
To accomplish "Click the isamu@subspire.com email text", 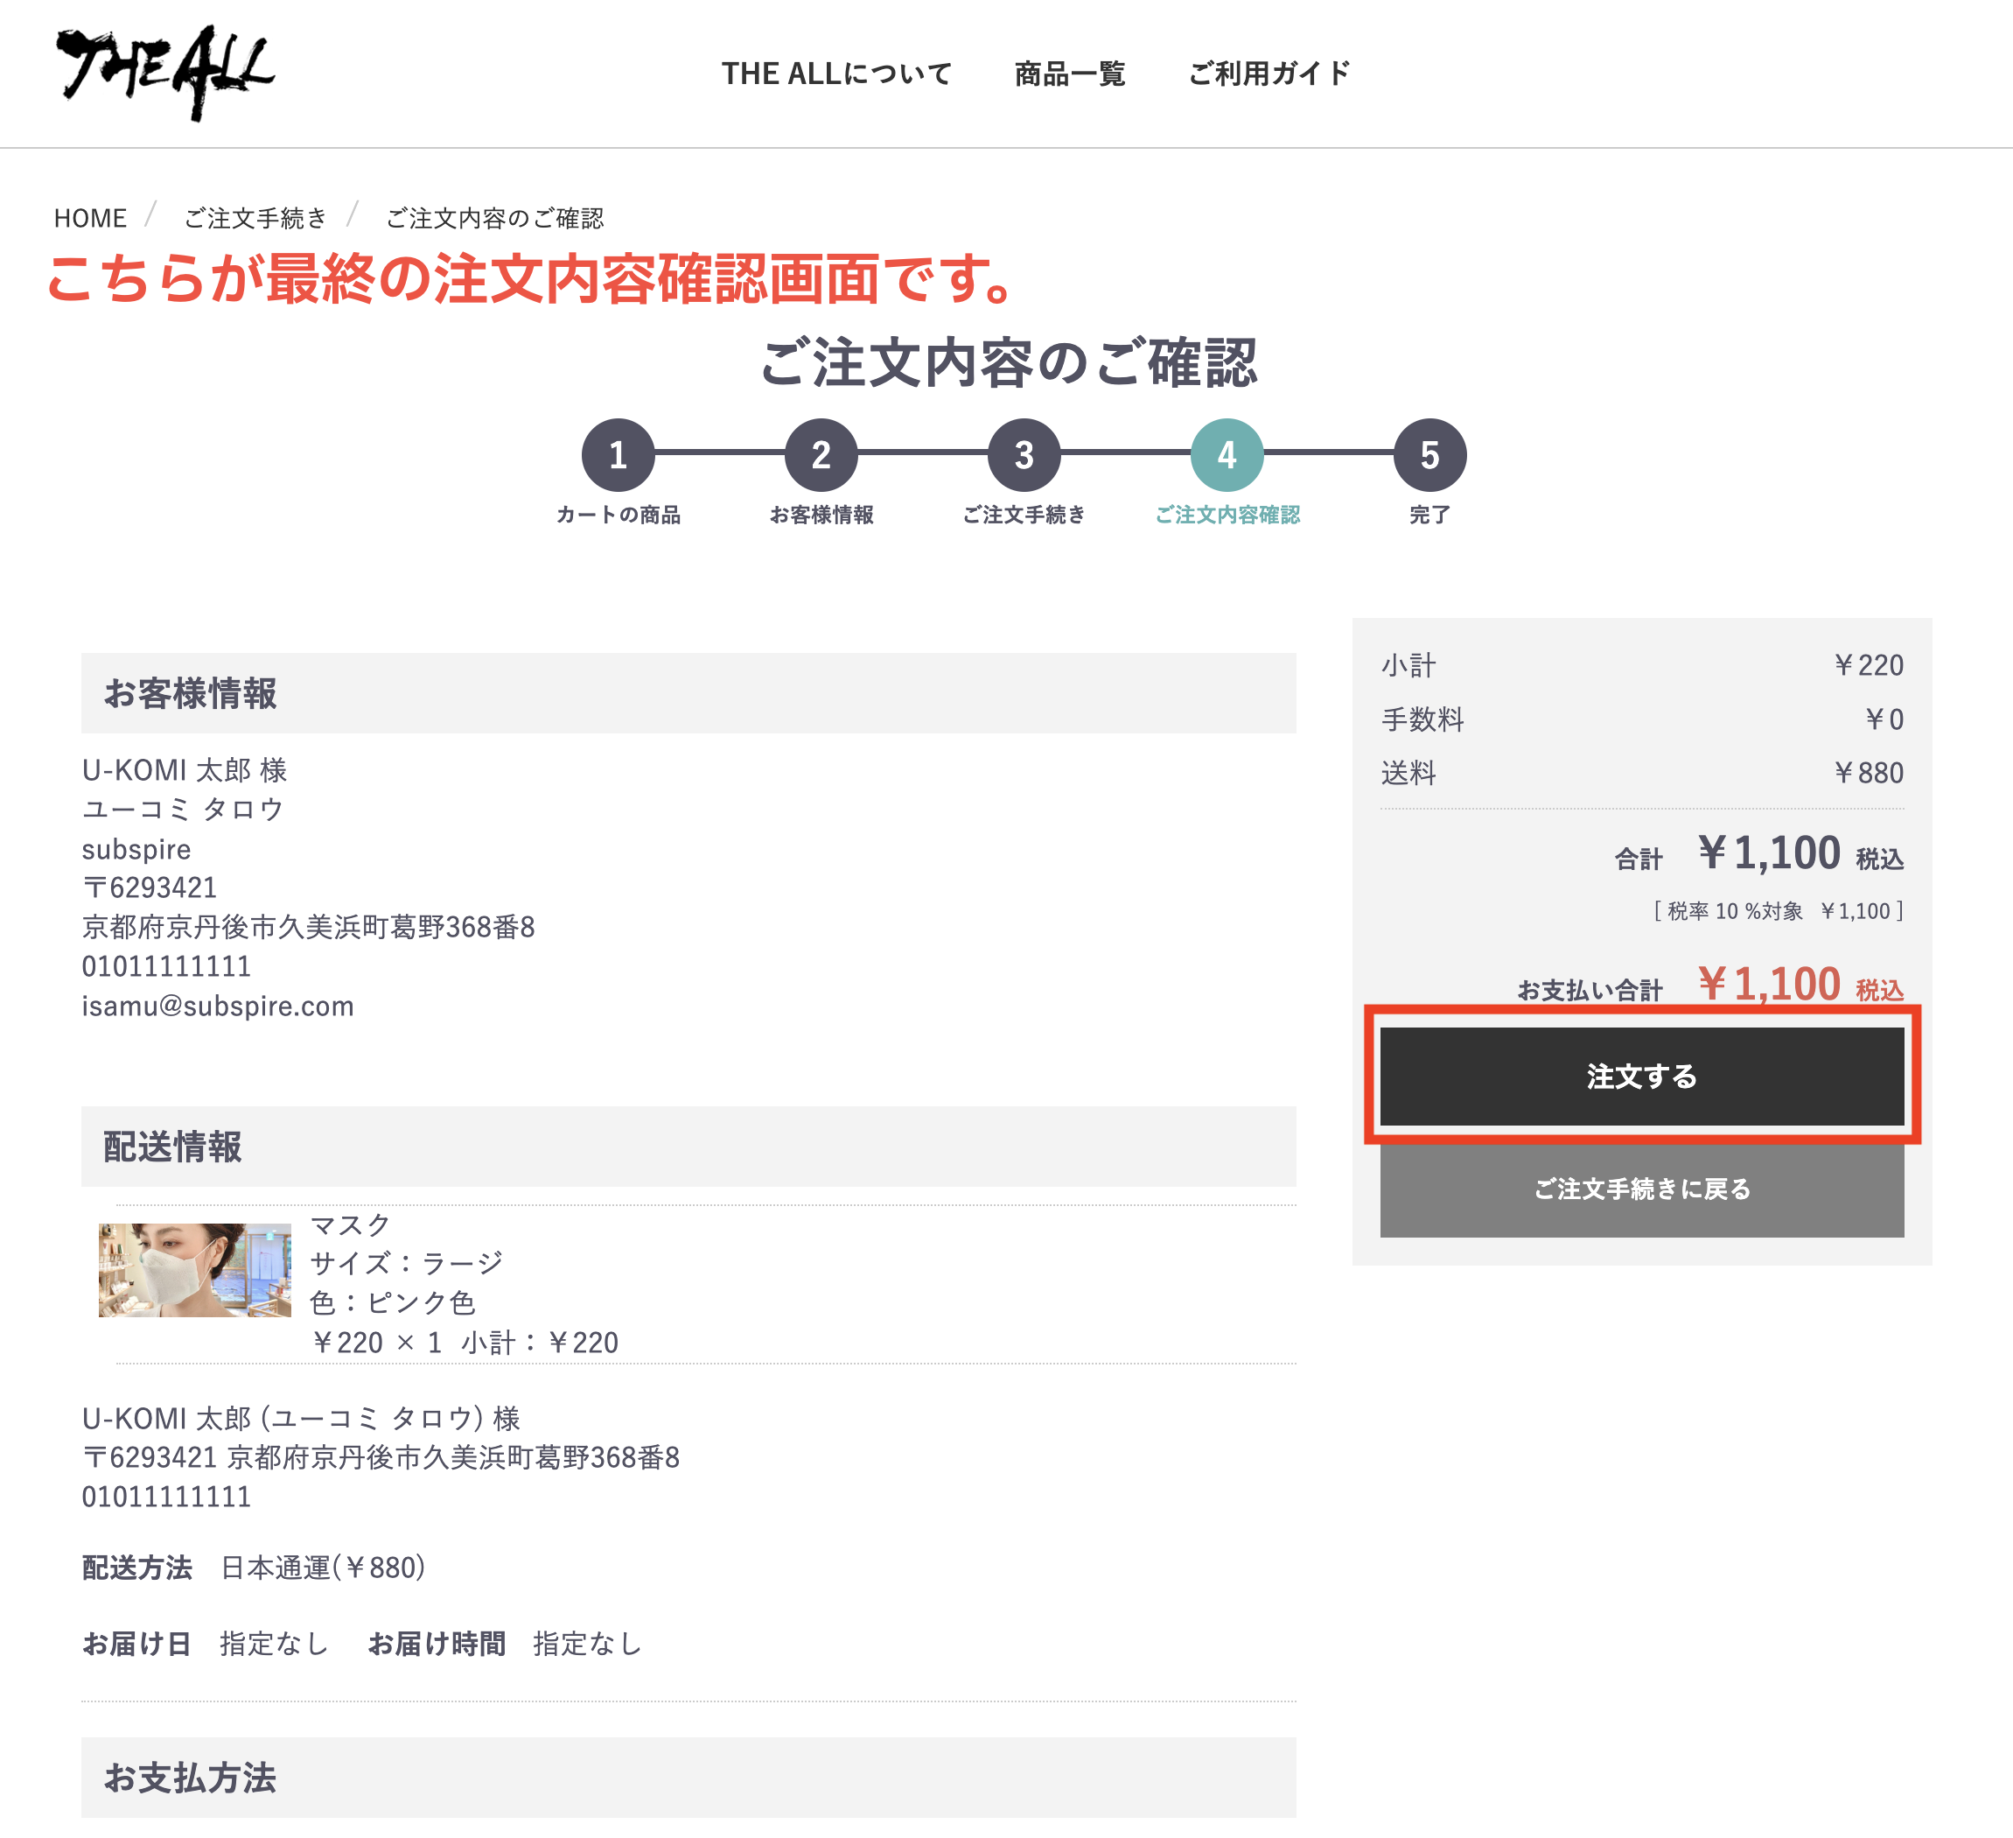I will (218, 1006).
